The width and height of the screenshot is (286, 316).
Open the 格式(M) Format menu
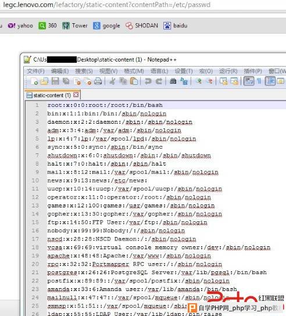tap(134, 71)
